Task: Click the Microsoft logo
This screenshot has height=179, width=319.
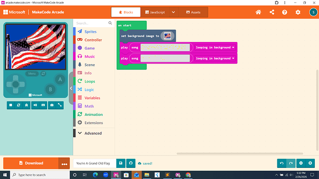Action: (x=14, y=12)
